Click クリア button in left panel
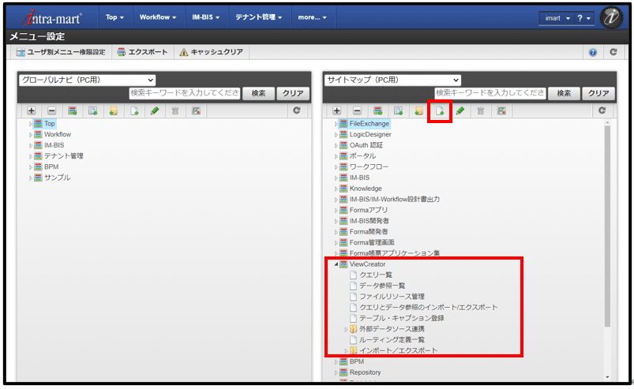634x389 pixels. click(293, 93)
